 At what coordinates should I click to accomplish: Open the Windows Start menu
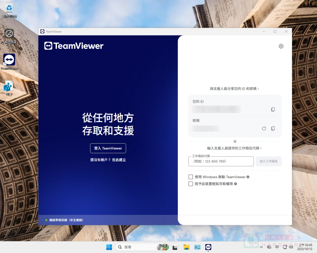109,247
